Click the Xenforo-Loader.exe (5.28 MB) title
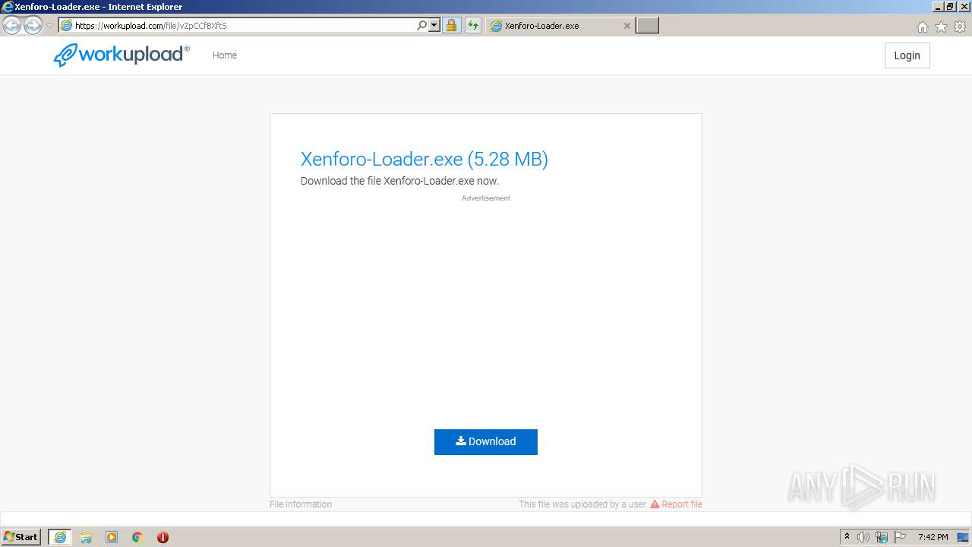The height and width of the screenshot is (547, 972). pos(424,159)
